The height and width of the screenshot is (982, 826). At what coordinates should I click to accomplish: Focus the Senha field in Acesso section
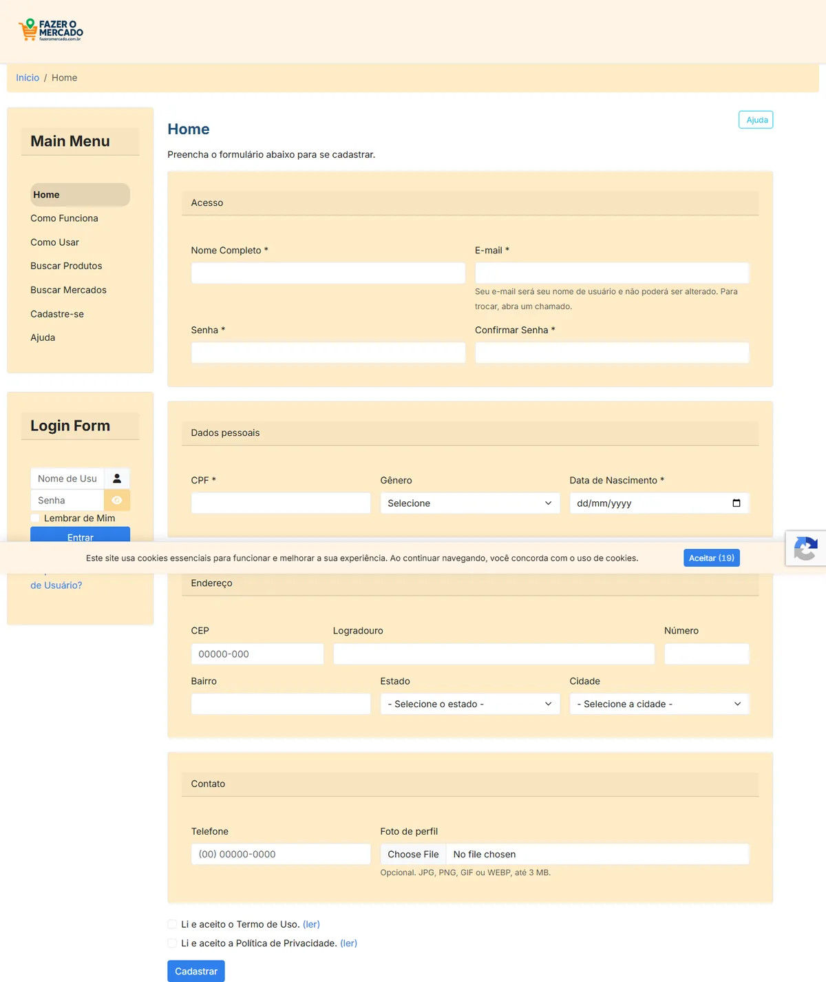[x=328, y=353]
